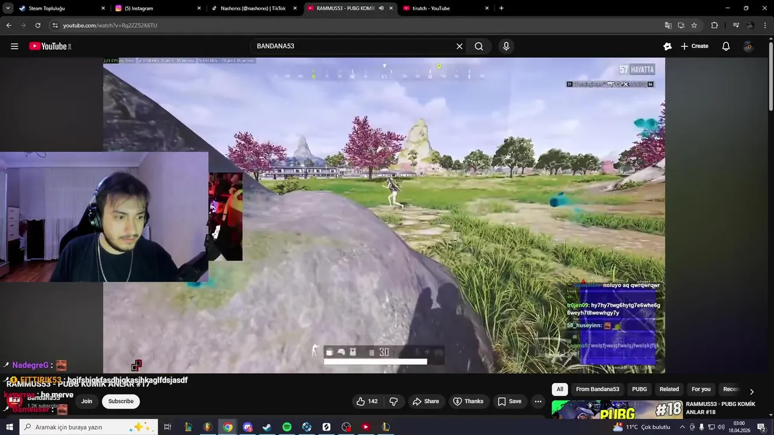Open Windows Task View
774x435 pixels.
167,427
